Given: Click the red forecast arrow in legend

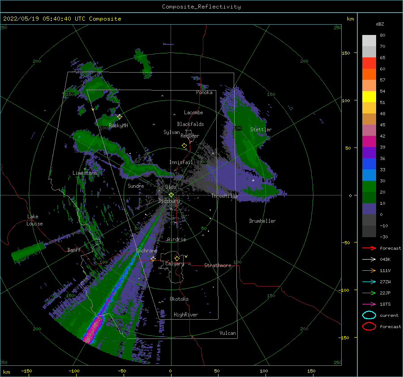Looking at the screenshot, I should 369,248.
